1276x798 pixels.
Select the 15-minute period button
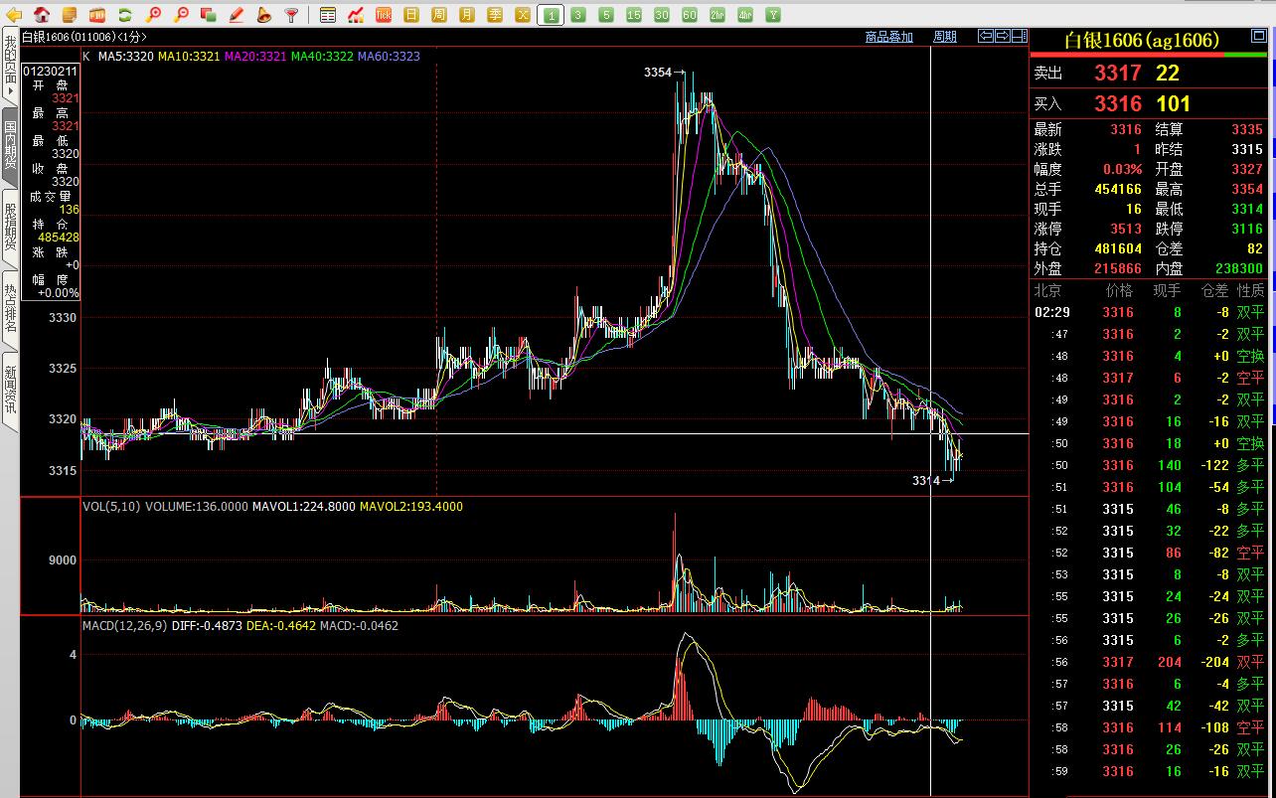tap(634, 15)
